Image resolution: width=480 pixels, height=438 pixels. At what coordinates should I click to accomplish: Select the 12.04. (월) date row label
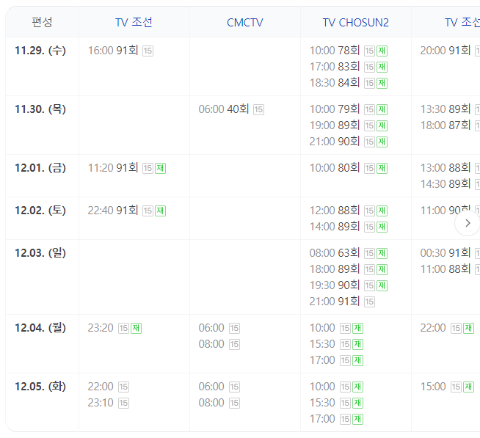(x=40, y=328)
